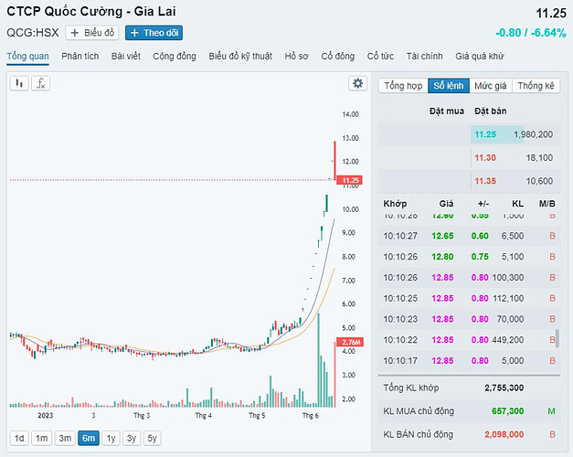This screenshot has height=457, width=573.
Task: Select the 1y time range
Action: [111, 437]
